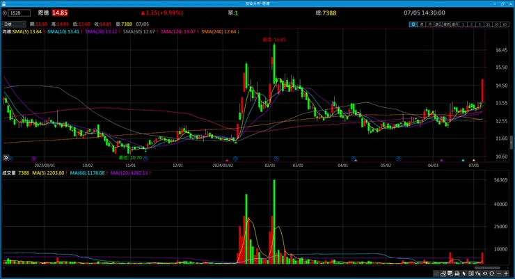Click the highlighted last price 14.85
This screenshot has height=279, width=515.
click(60, 13)
